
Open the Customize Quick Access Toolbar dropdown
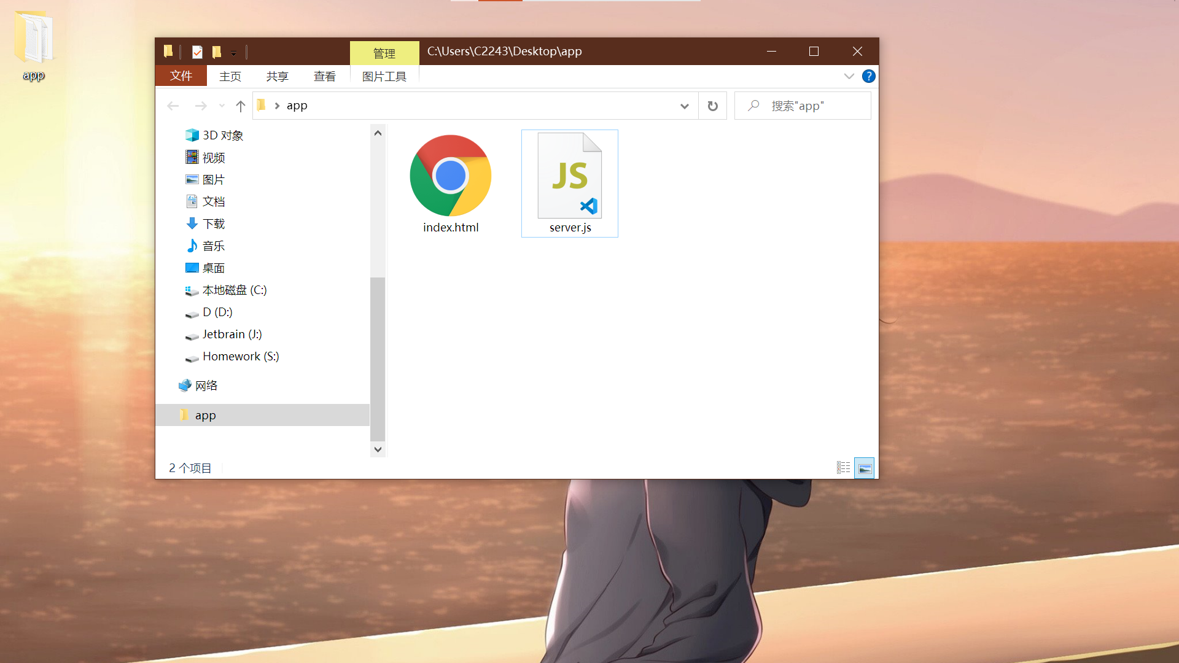233,53
